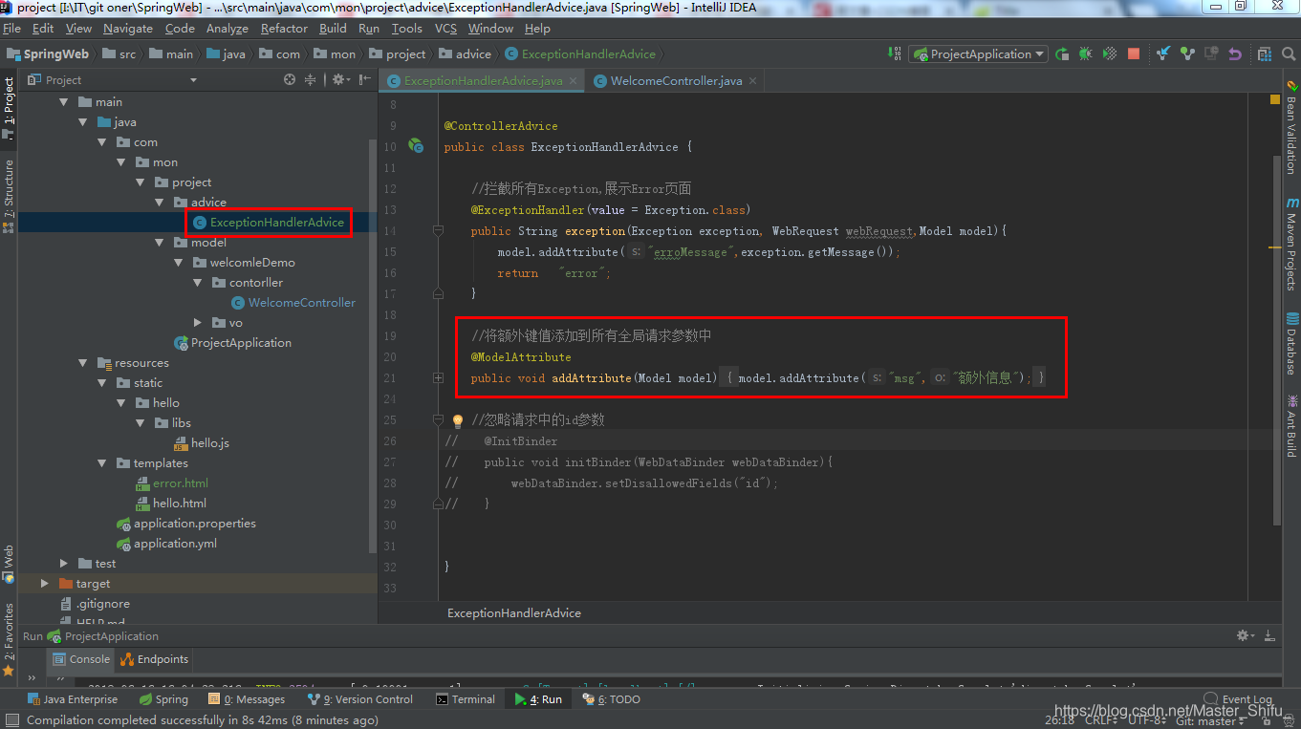Open the Navigate menu
The height and width of the screenshot is (729, 1301).
127,29
